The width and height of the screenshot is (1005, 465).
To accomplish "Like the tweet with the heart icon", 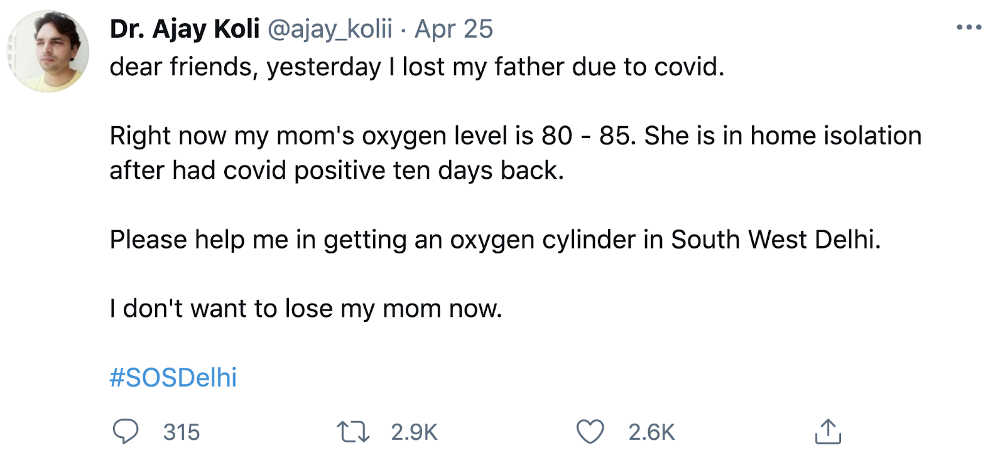I will click(x=590, y=432).
